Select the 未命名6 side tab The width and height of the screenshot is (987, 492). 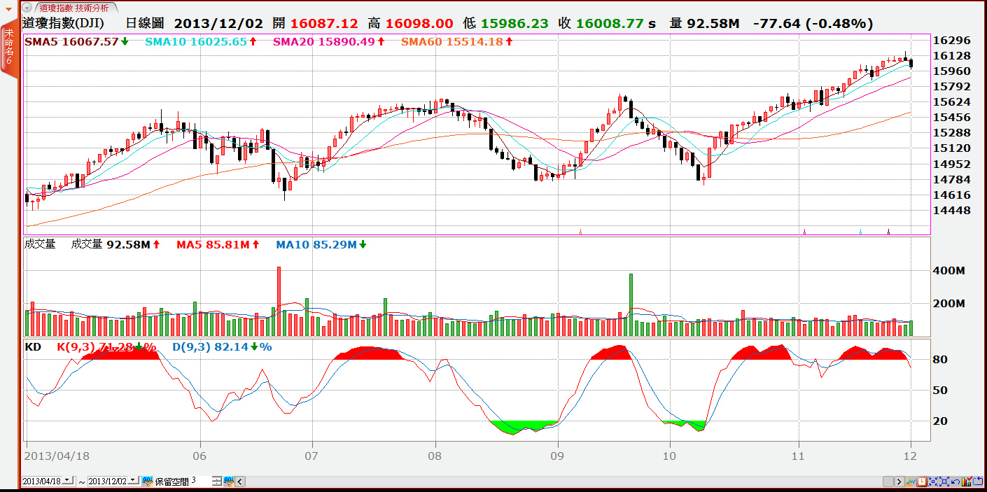point(8,48)
